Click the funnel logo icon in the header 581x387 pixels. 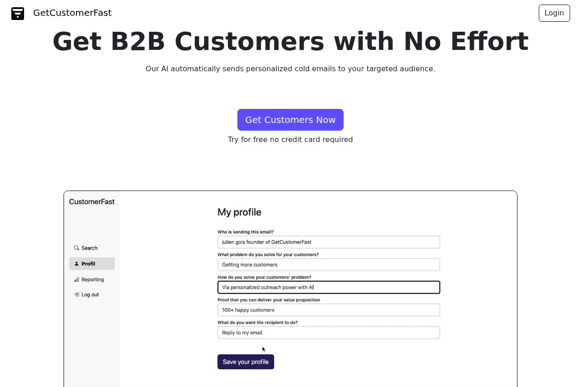[x=18, y=13]
